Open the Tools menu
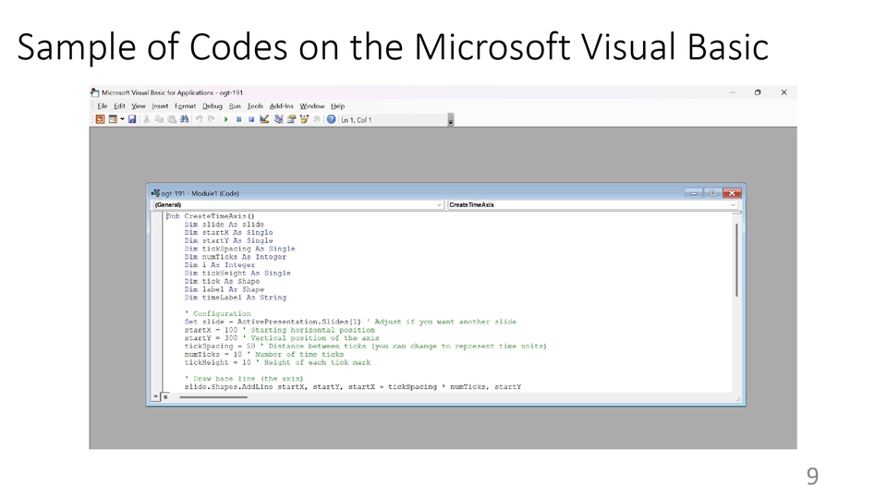 click(x=255, y=106)
